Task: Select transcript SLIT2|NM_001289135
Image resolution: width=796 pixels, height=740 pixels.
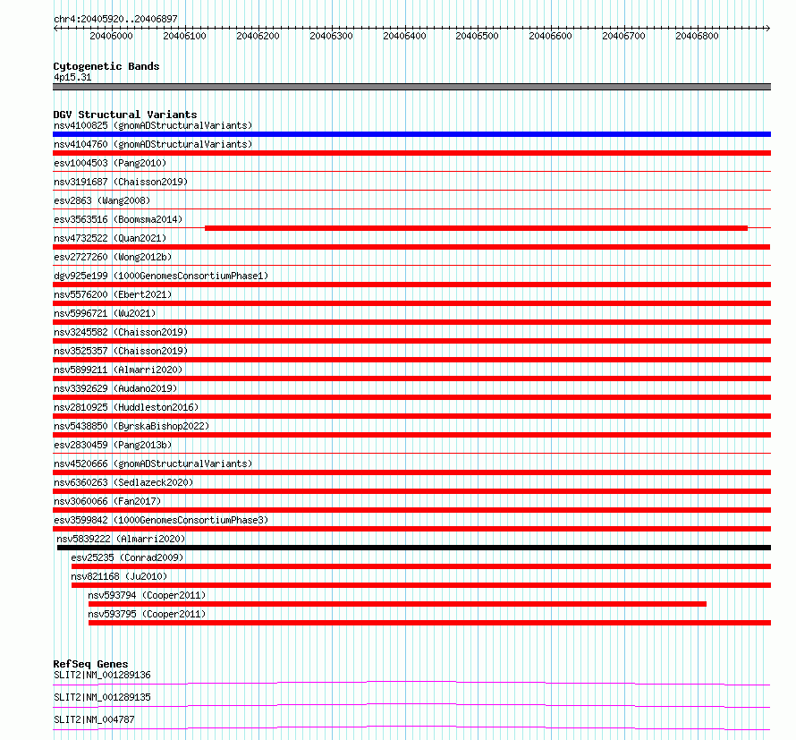Action: click(102, 697)
